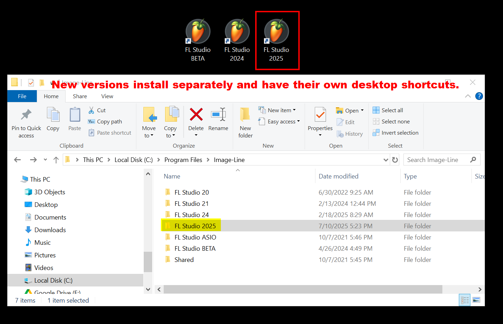Image resolution: width=503 pixels, height=324 pixels.
Task: Open the Easy access dropdown
Action: [279, 121]
